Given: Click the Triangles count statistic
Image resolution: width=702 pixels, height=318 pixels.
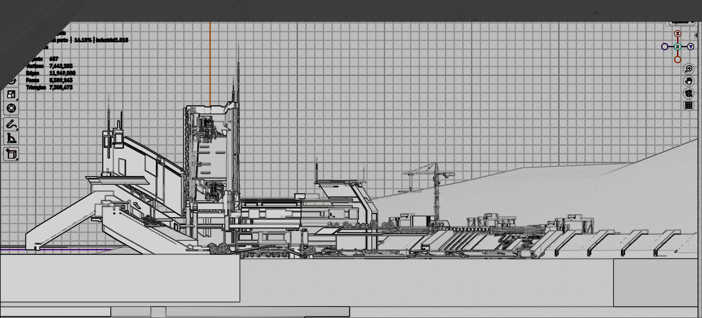Looking at the screenshot, I should tap(50, 87).
